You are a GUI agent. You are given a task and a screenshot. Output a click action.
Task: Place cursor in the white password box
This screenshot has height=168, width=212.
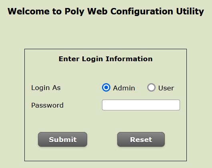141,105
